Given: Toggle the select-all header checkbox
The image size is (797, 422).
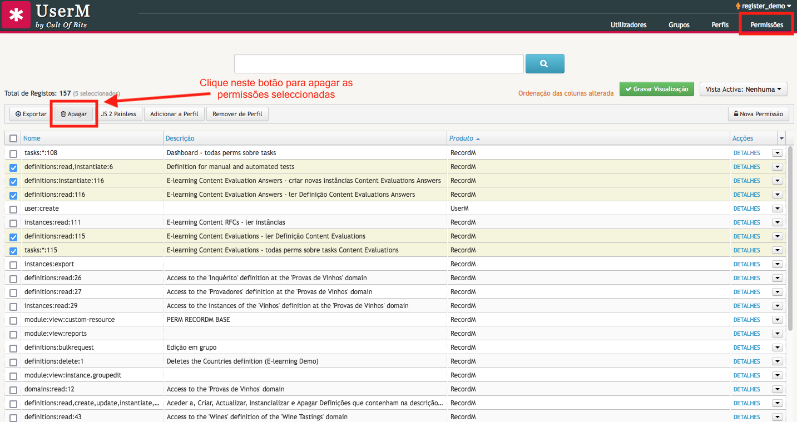Looking at the screenshot, I should pyautogui.click(x=13, y=138).
